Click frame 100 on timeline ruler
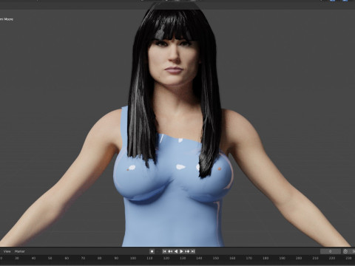The image size is (355, 266). pyautogui.click(x=133, y=258)
